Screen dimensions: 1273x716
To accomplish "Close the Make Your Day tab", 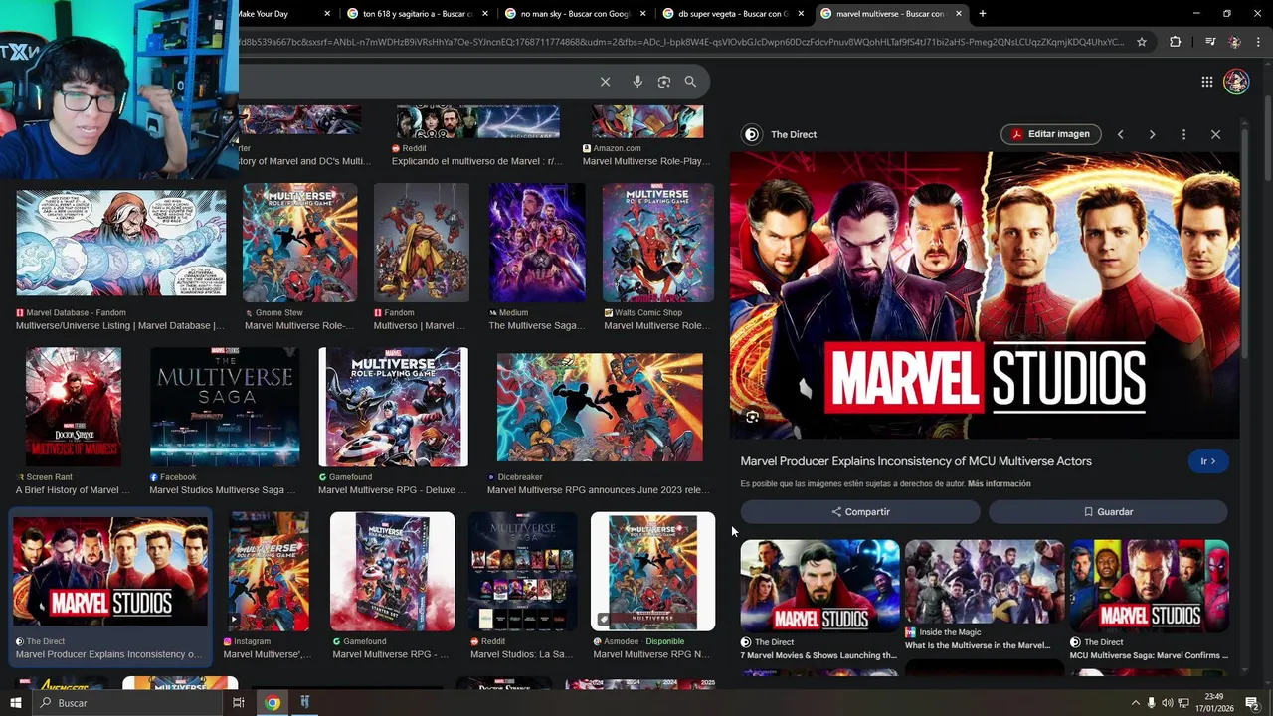I will click(327, 14).
